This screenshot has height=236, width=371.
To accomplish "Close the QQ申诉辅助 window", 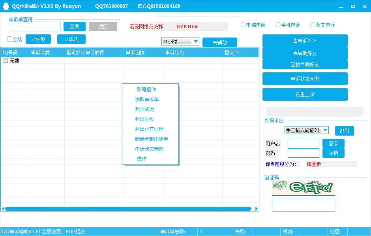I will [365, 7].
